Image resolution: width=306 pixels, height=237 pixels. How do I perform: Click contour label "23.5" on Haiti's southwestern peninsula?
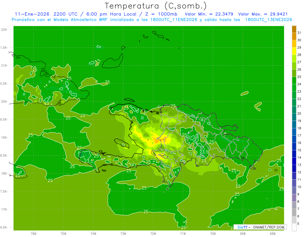click(x=89, y=161)
